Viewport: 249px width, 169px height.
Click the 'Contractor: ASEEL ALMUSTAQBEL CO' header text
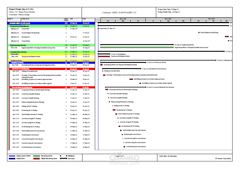[x=119, y=13]
